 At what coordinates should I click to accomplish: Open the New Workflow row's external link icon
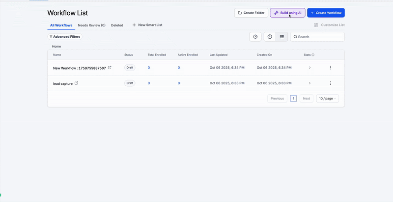[x=110, y=68]
